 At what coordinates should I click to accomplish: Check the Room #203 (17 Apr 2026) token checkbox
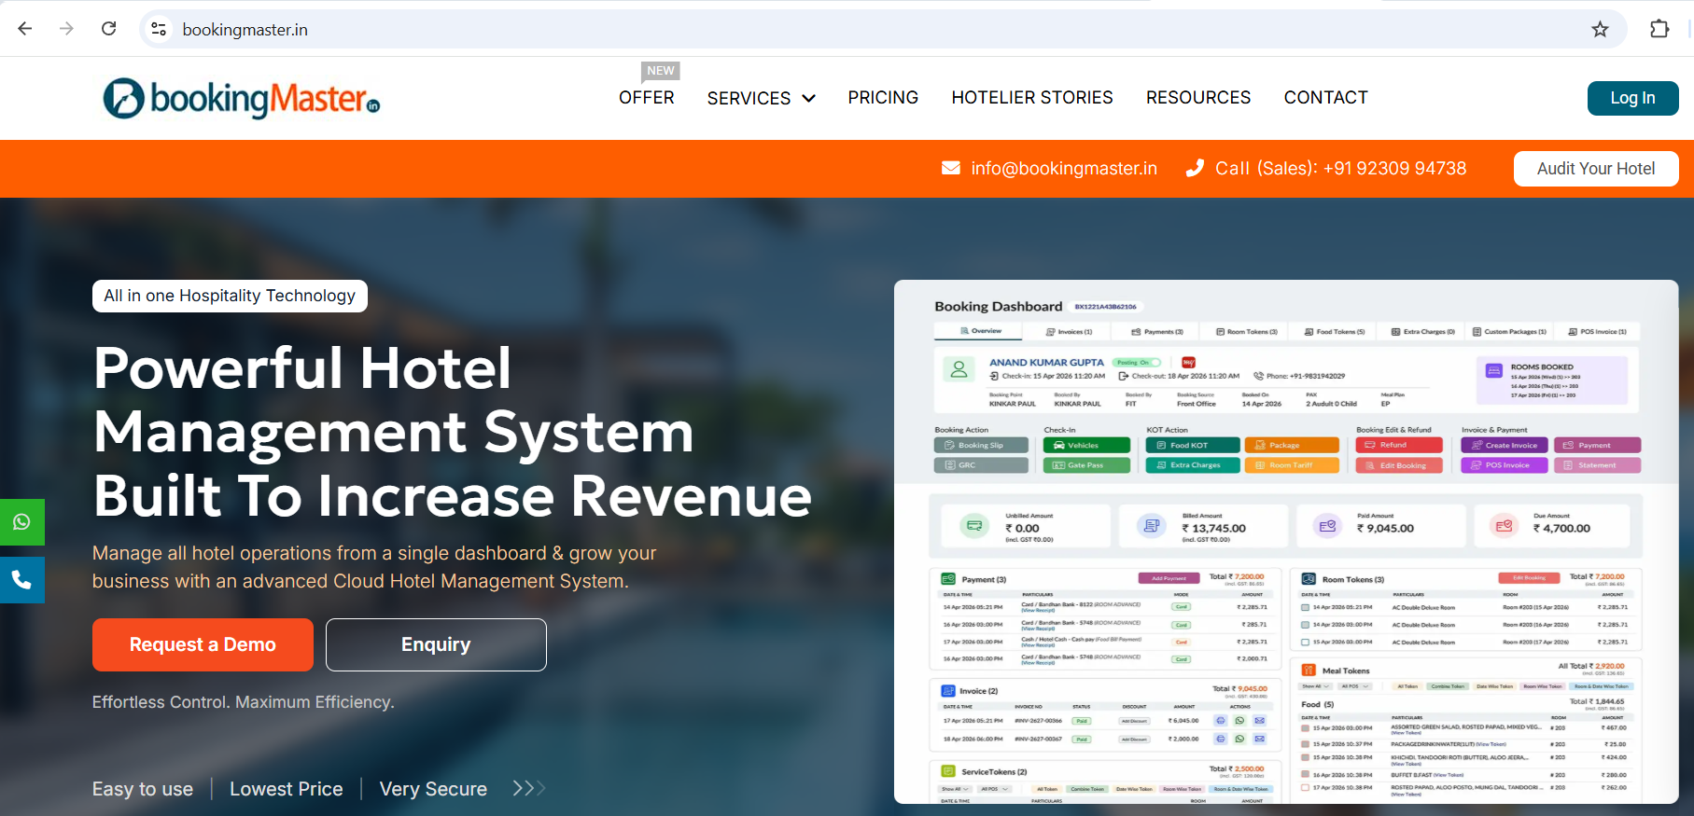point(1305,643)
